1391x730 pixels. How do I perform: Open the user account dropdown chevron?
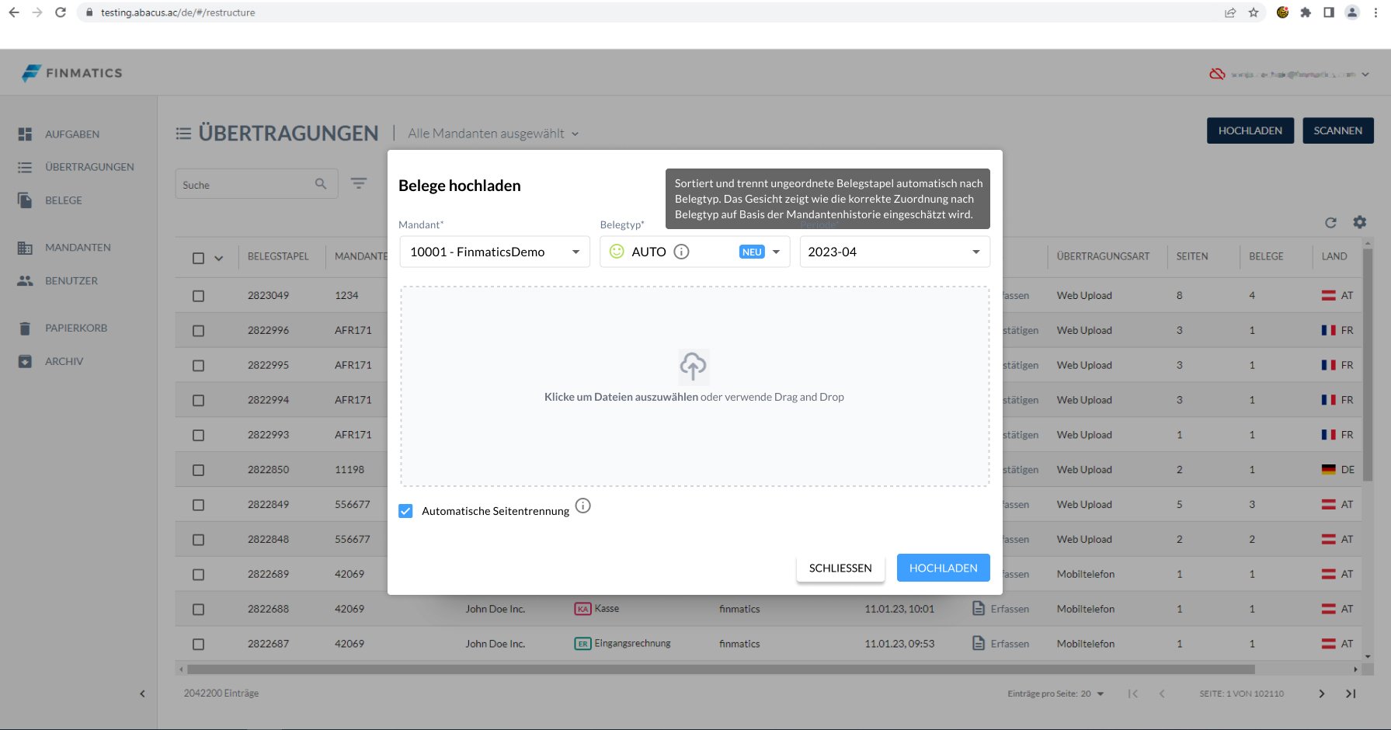point(1365,75)
